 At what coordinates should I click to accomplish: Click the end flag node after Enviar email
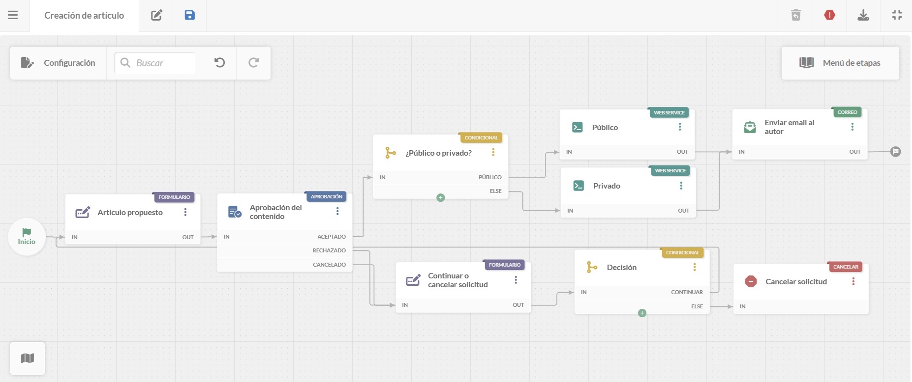click(896, 152)
